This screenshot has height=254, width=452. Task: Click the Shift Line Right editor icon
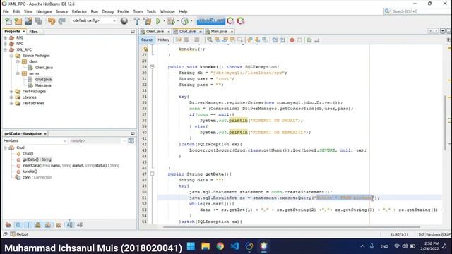pos(282,40)
